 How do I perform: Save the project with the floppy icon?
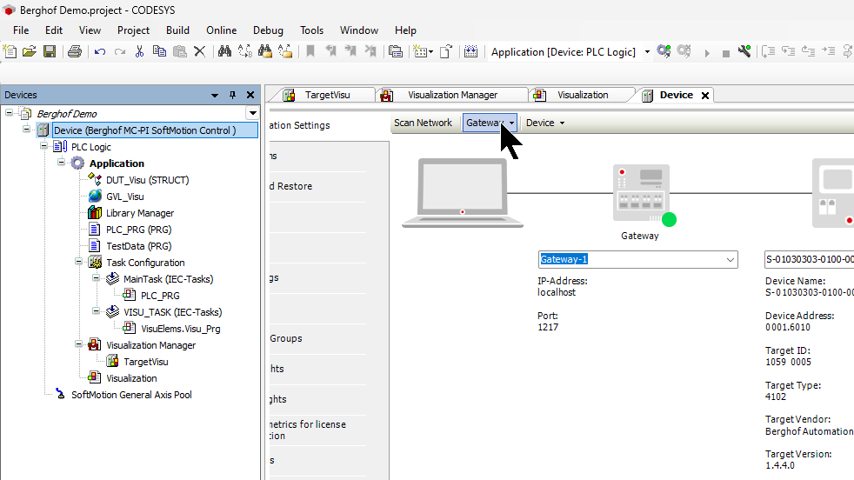50,52
